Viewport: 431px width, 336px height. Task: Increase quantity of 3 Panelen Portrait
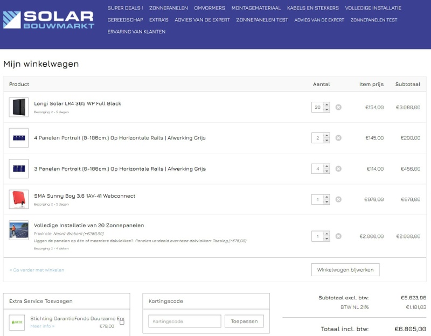pyautogui.click(x=326, y=166)
